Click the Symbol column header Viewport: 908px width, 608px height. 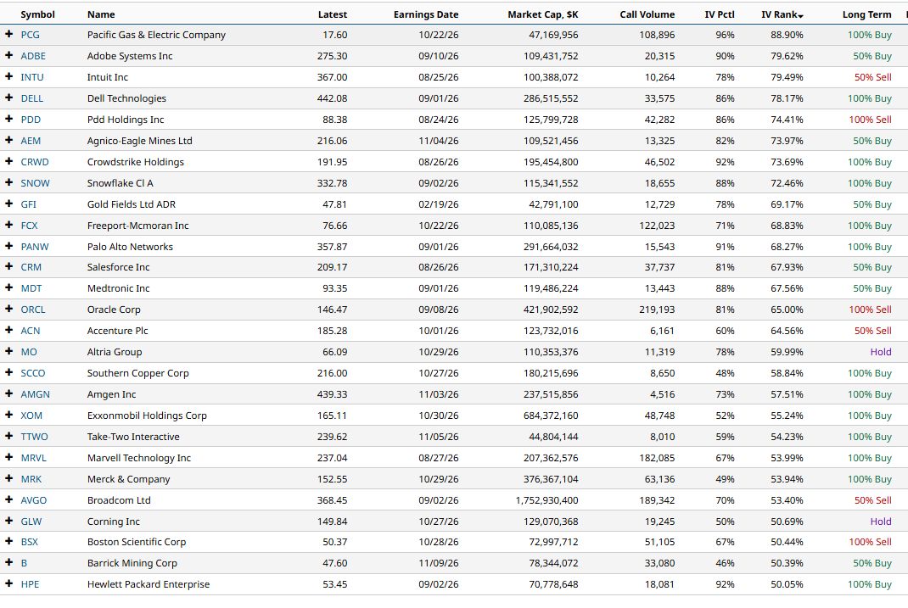click(x=37, y=14)
